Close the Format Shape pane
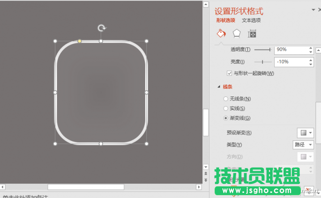Screen dimensions: 321x198 [319, 10]
